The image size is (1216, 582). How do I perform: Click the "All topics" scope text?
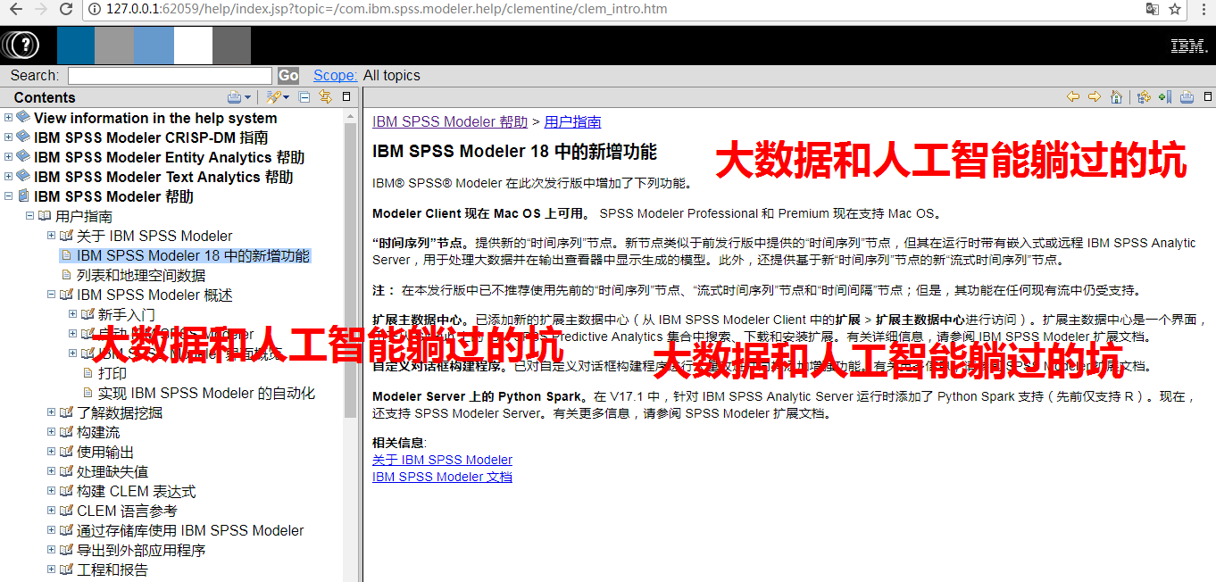391,75
